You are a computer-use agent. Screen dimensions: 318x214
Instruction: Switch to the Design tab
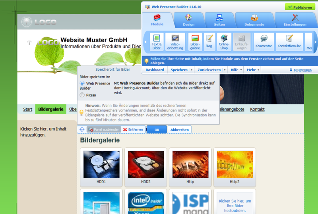(188, 20)
